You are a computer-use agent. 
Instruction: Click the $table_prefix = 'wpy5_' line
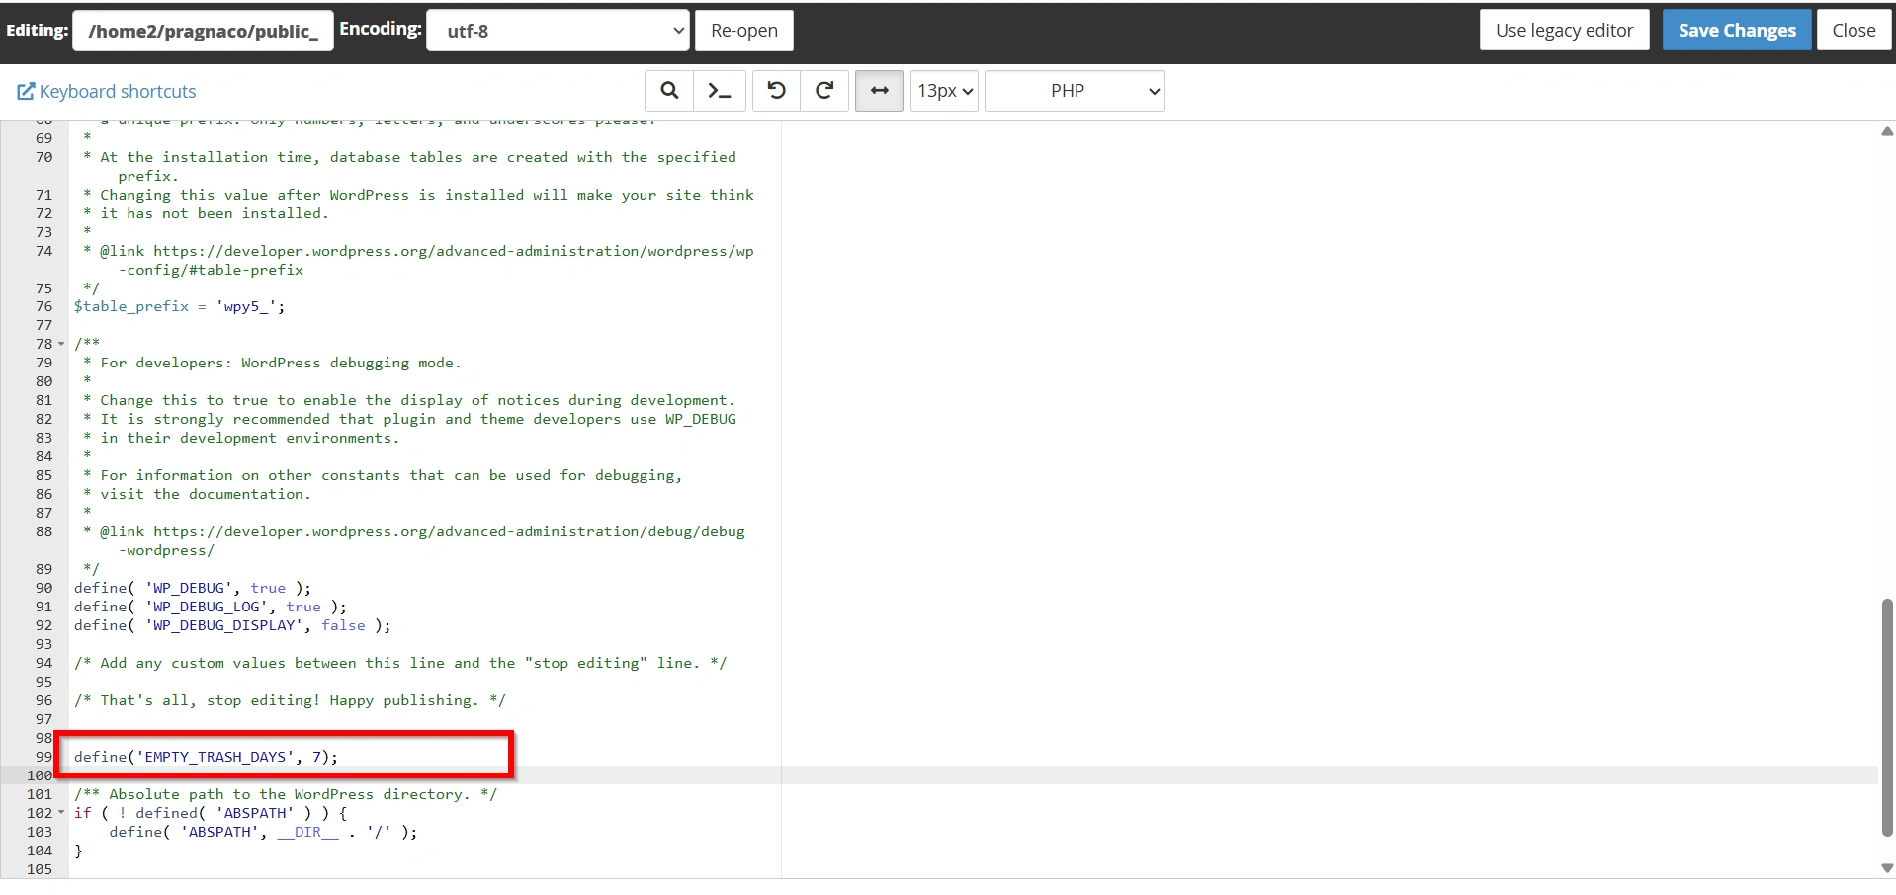click(x=179, y=307)
